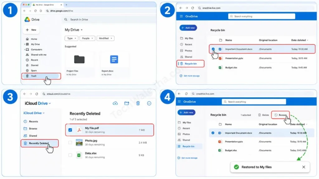Click Original location column header in panel 2

pos(268,40)
